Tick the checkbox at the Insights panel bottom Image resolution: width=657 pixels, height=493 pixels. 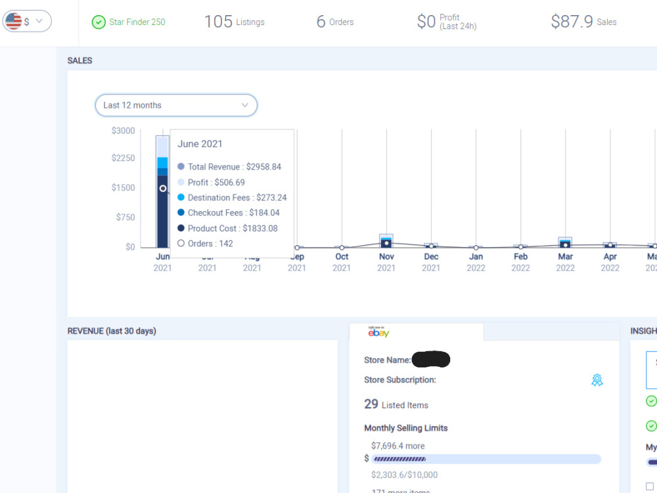click(x=650, y=486)
